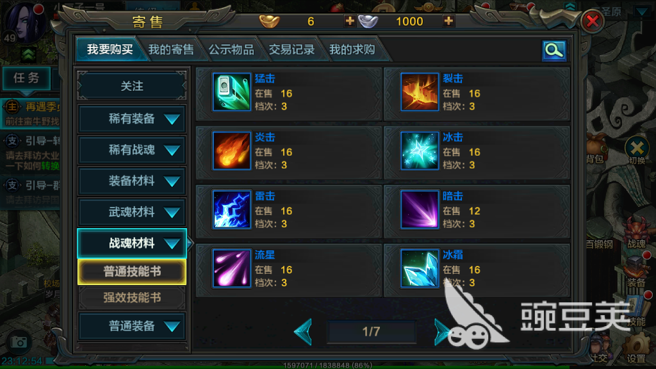
Task: Add gold ingots with plus icon
Action: 349,20
